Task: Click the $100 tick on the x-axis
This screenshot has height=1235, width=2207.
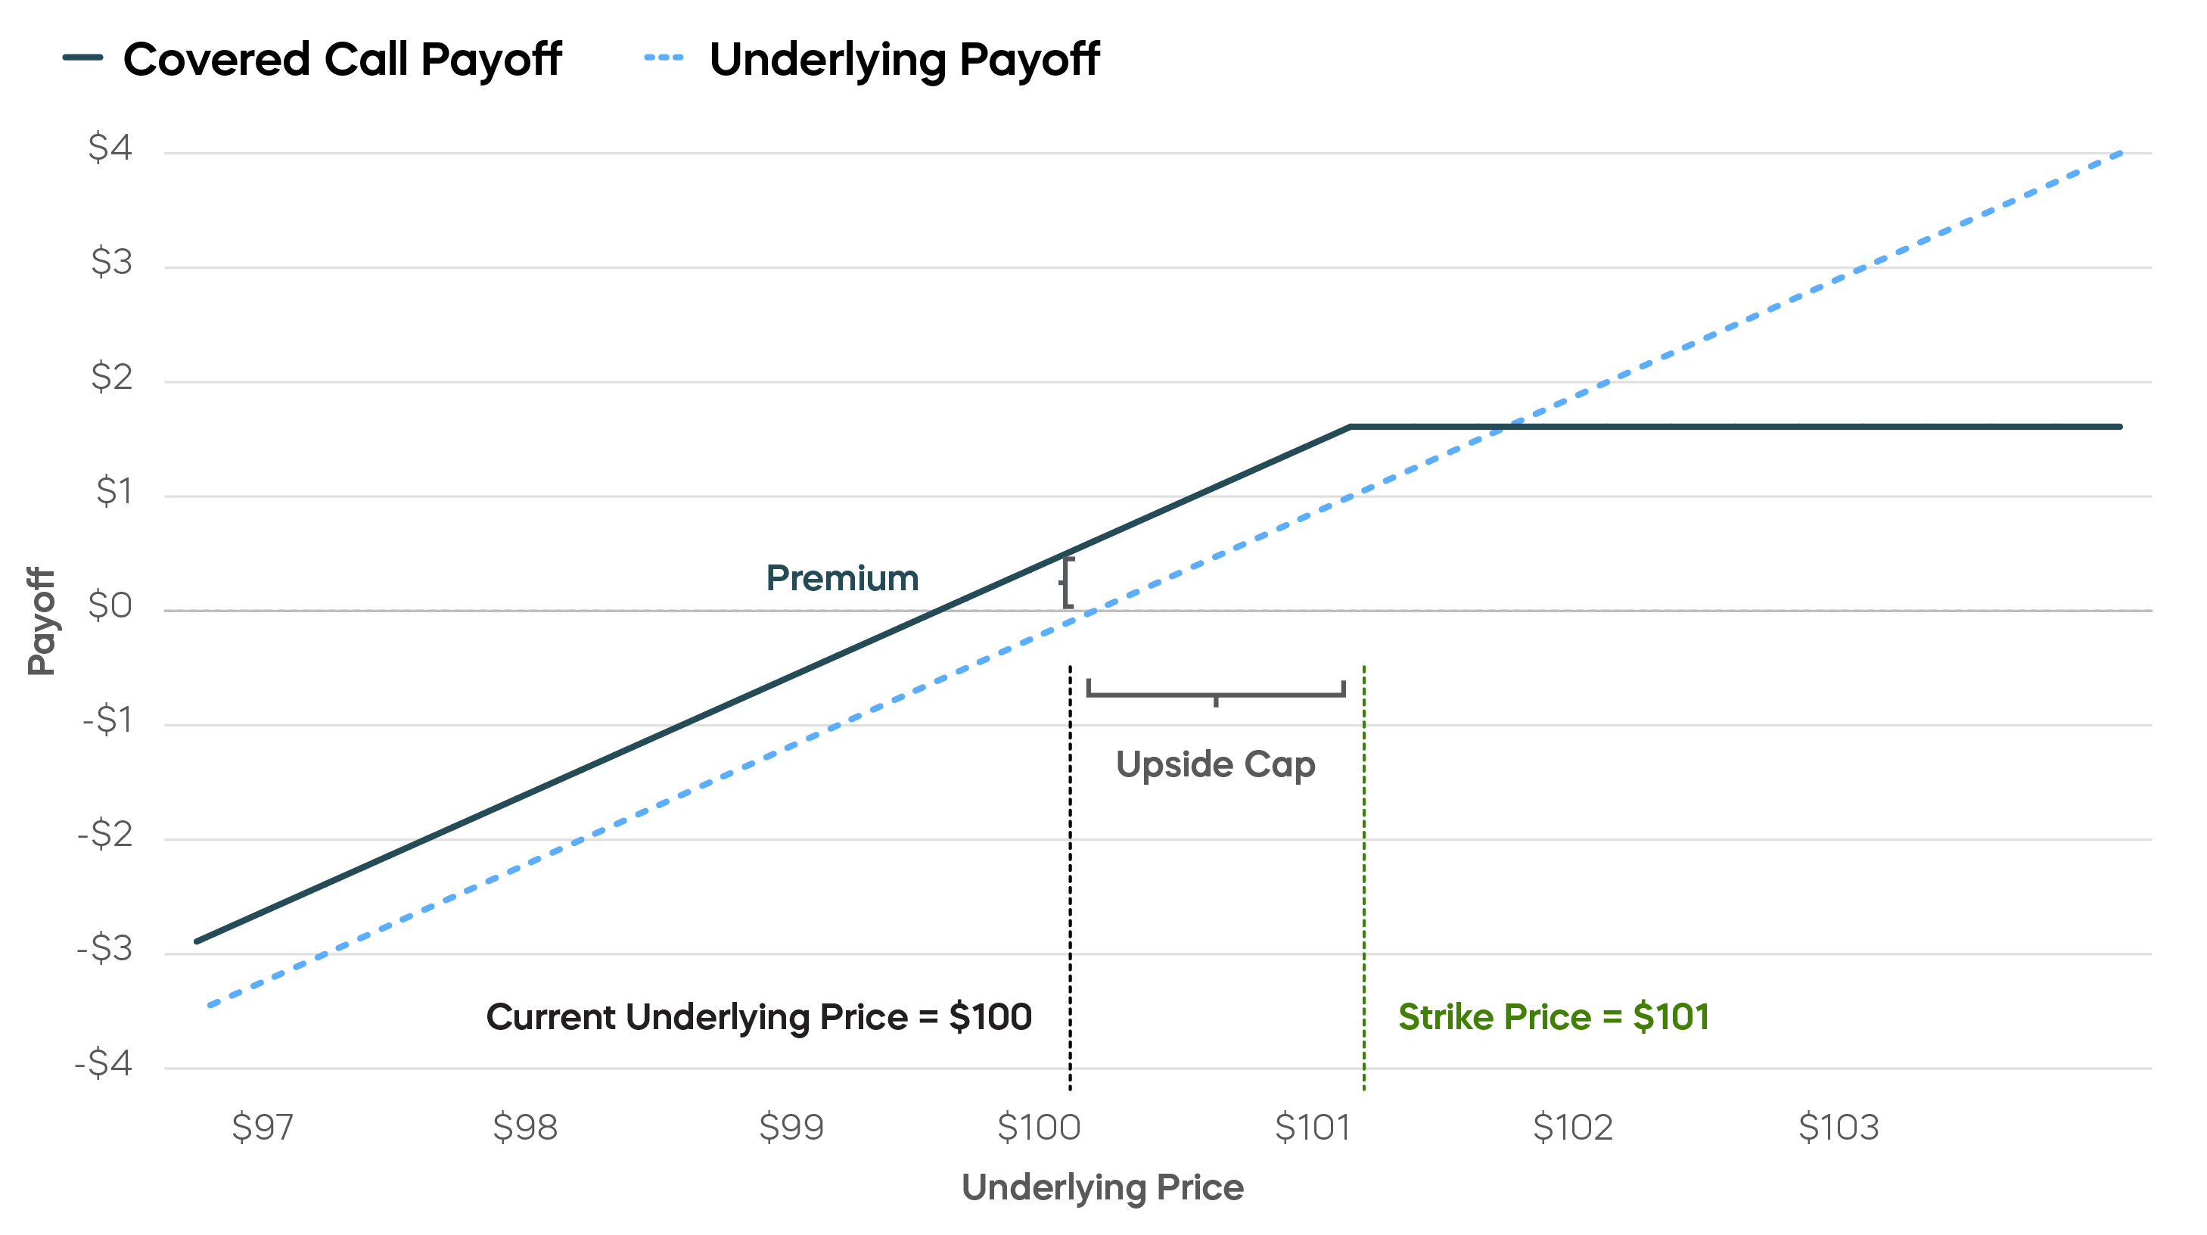Action: [x=1040, y=1127]
